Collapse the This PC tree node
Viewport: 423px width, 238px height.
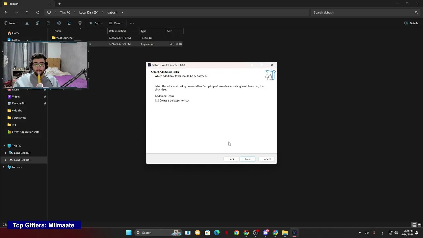click(4, 146)
